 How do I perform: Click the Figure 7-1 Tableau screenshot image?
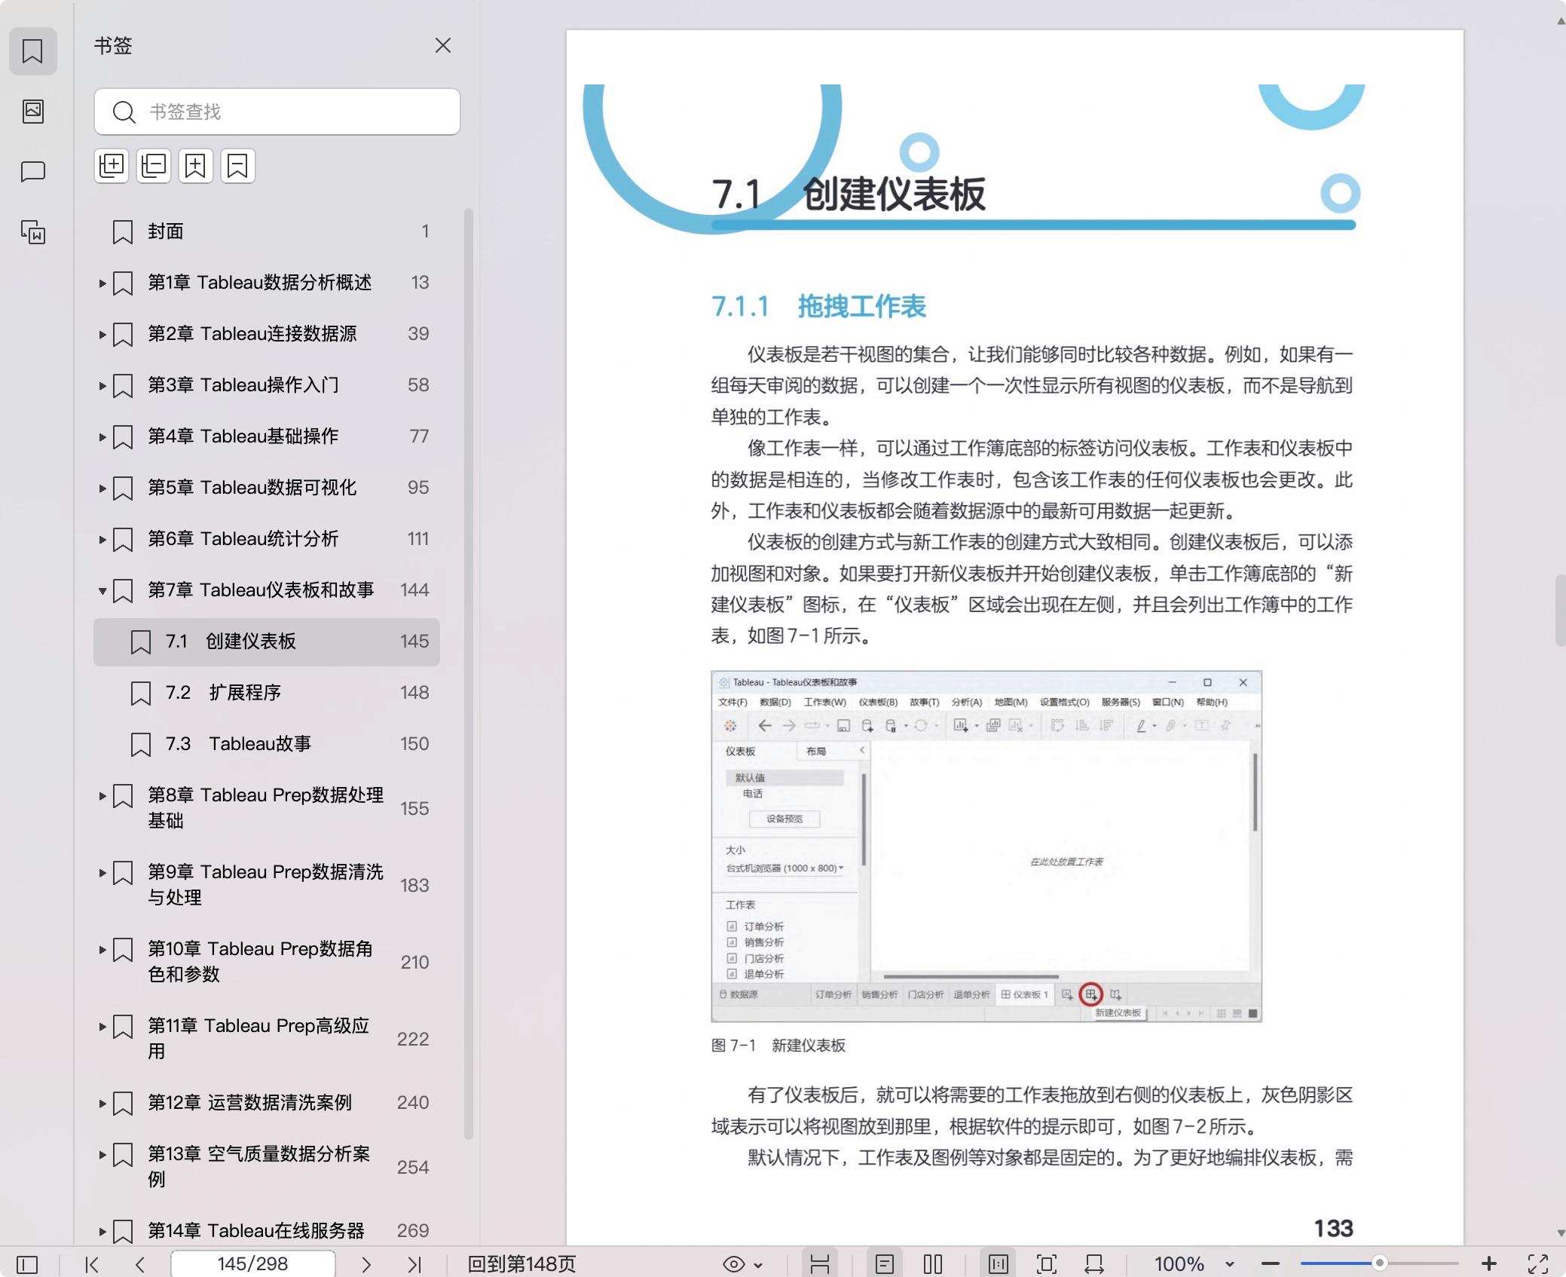tap(986, 846)
